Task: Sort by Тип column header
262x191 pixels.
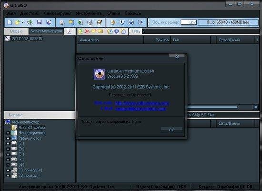Action: click(x=190, y=40)
